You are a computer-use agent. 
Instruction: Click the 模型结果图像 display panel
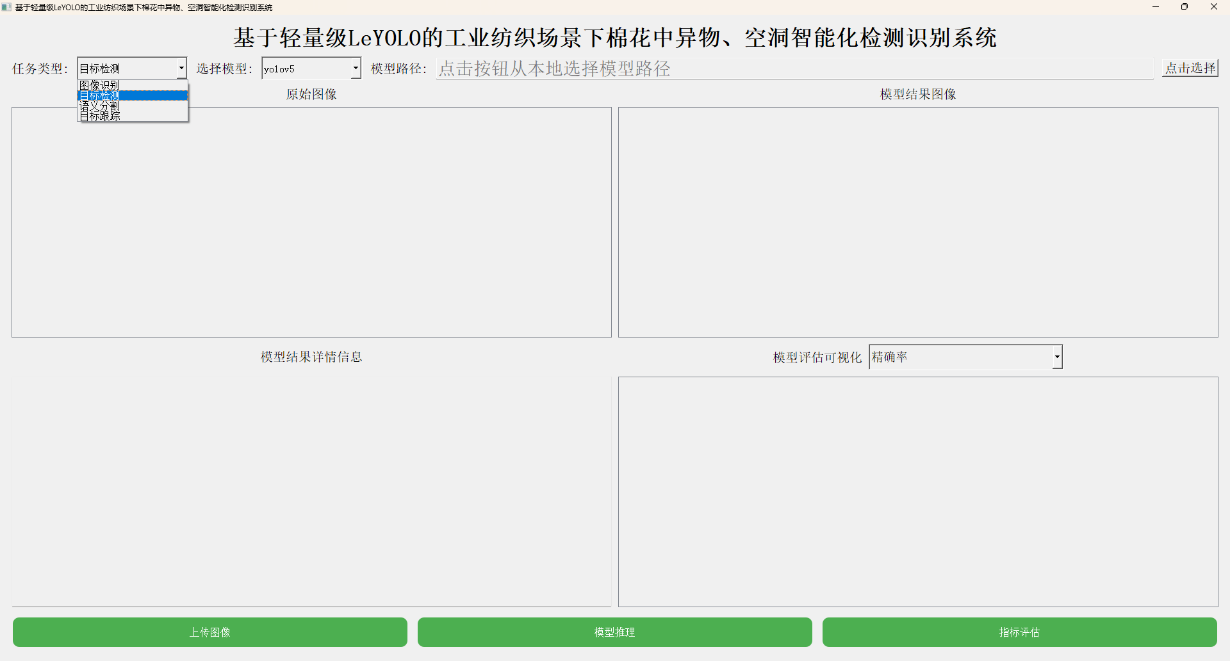click(x=918, y=222)
